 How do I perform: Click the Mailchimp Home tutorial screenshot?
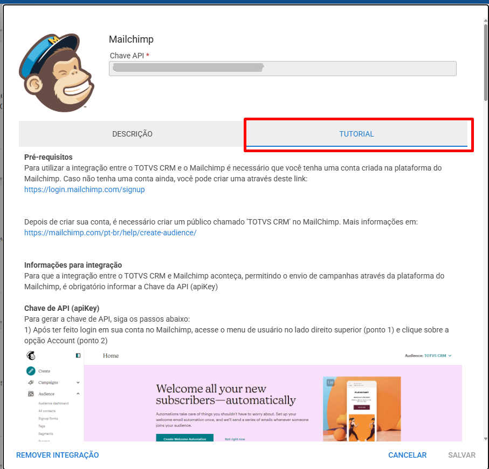coord(243,395)
